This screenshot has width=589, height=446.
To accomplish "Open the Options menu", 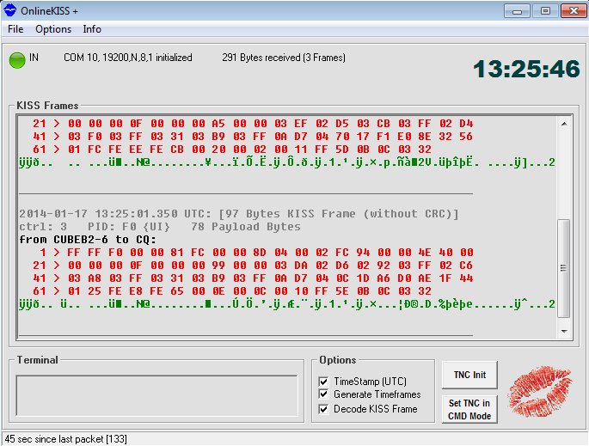I will coord(53,29).
